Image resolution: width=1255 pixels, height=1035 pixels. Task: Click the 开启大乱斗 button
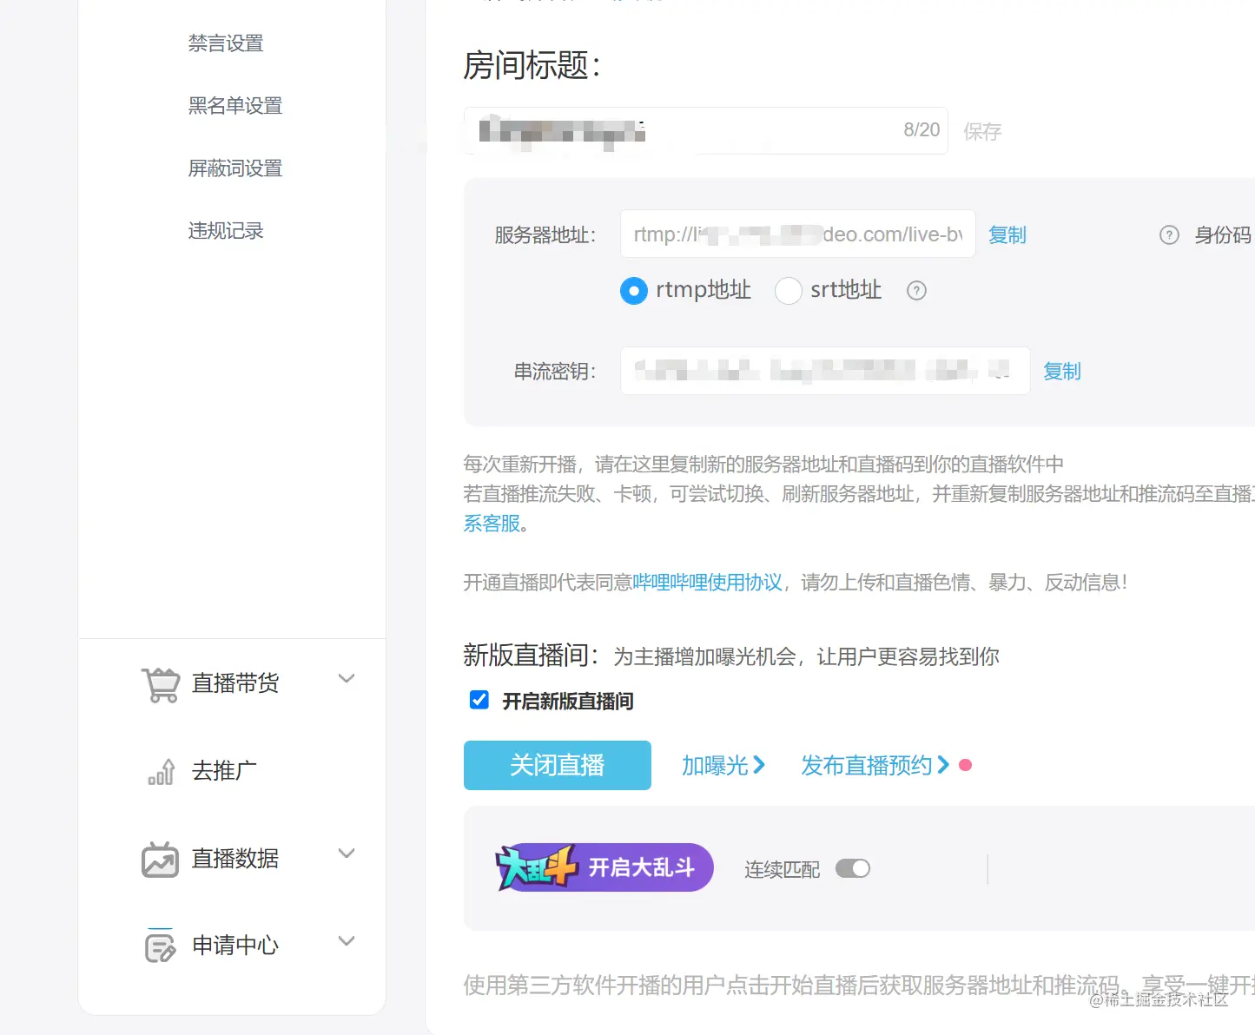pyautogui.click(x=604, y=867)
